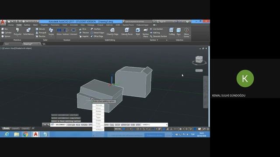Click the AutoCAD taskbar icon
Viewport: 280px width, 157px height.
(35, 134)
